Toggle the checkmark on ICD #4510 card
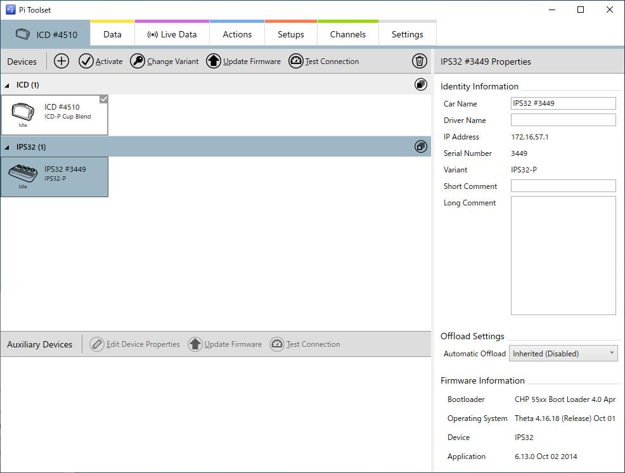 103,99
